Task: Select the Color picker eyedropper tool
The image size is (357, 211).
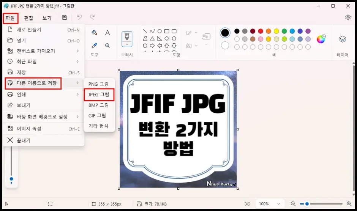Action: click(95, 46)
